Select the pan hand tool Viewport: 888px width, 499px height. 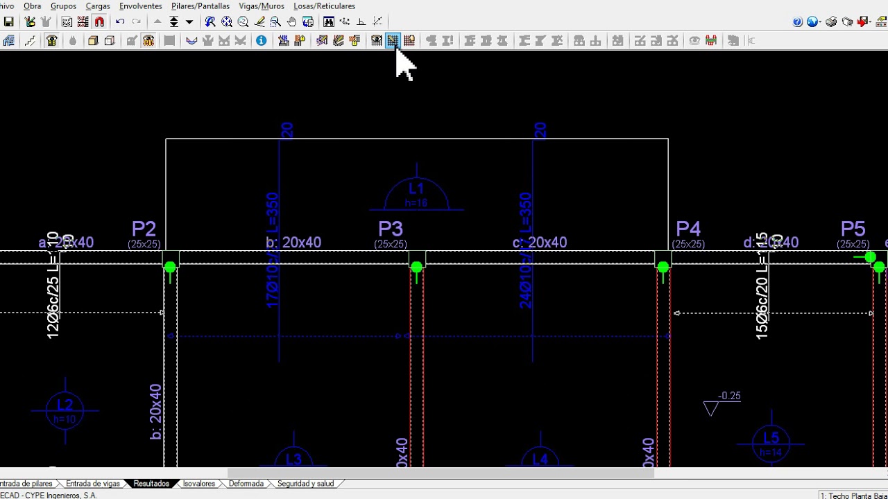[x=292, y=22]
